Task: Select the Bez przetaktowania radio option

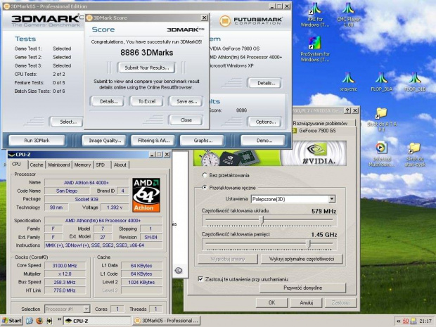Action: point(205,175)
